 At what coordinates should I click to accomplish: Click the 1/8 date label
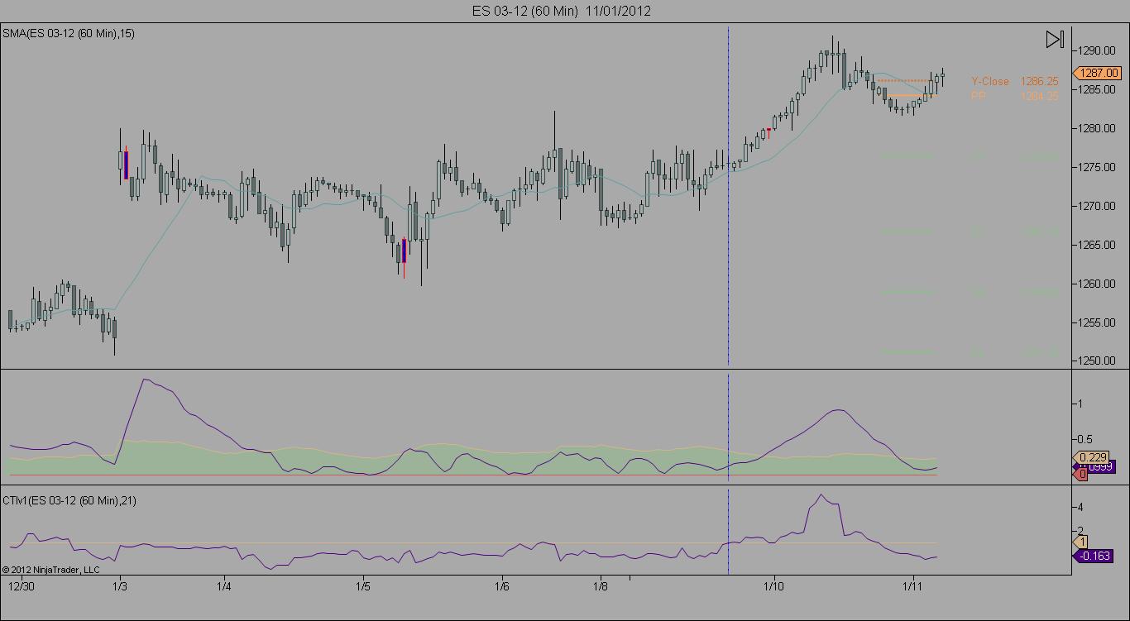(601, 586)
